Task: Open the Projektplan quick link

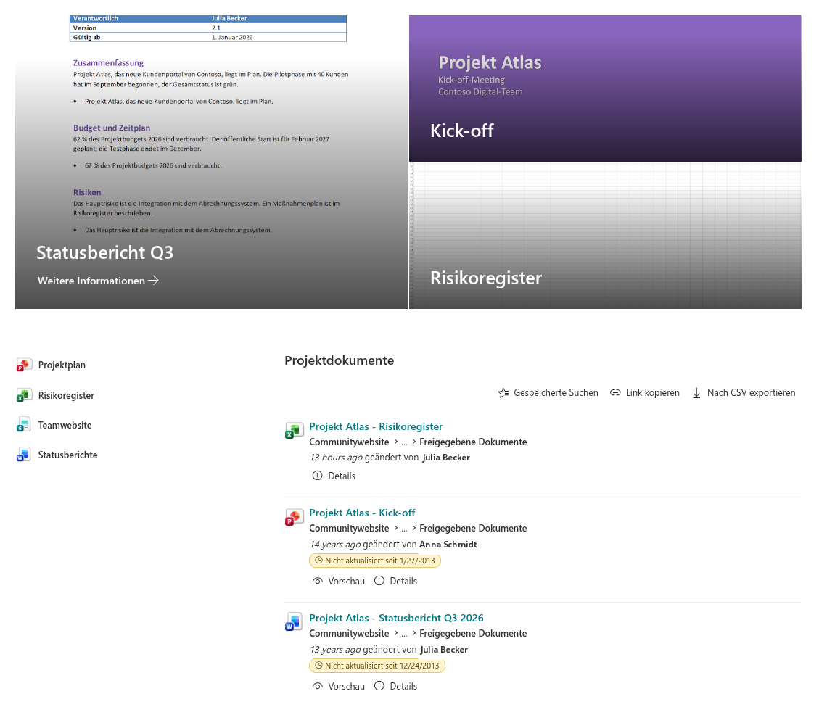Action: 62,365
